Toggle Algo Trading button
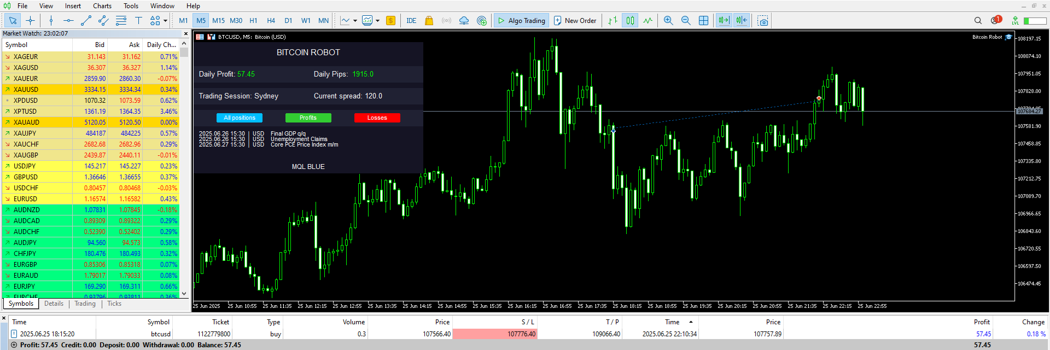 [521, 21]
